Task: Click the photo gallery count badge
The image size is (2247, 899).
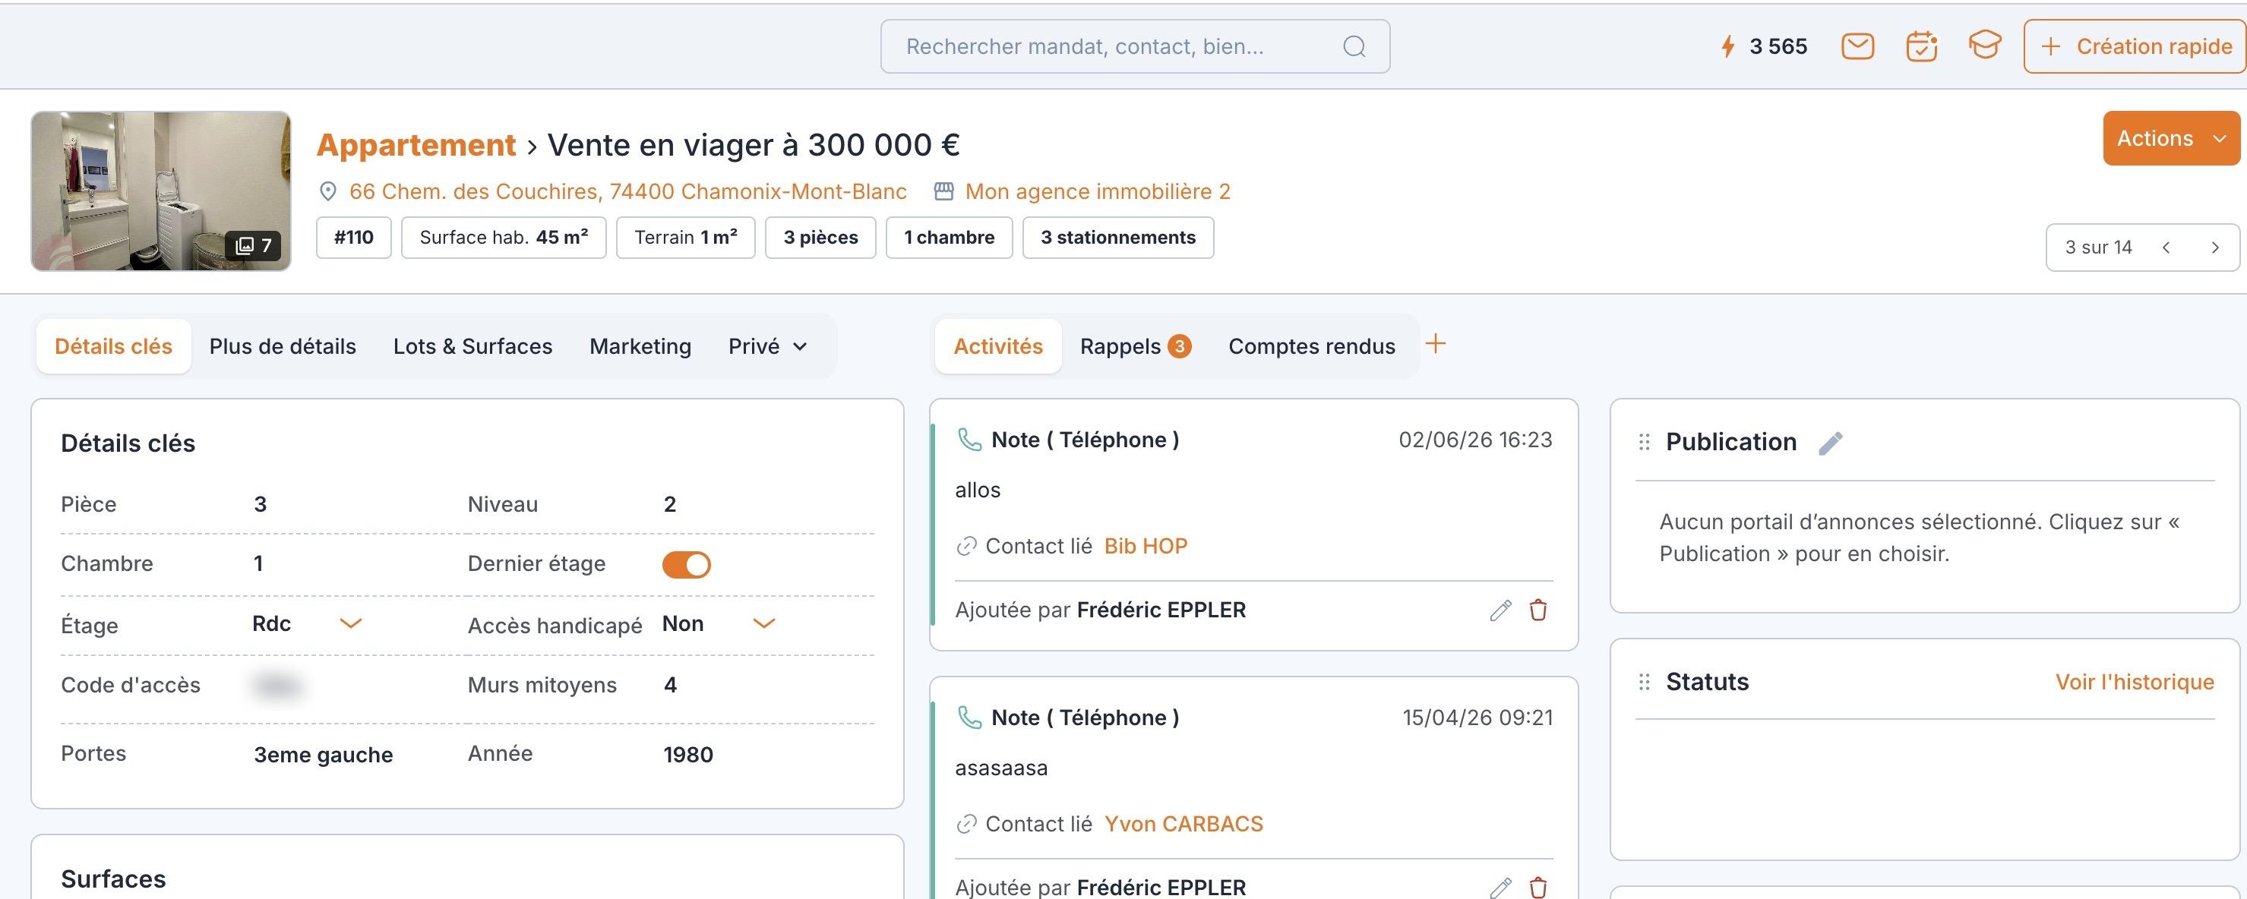Action: tap(254, 246)
